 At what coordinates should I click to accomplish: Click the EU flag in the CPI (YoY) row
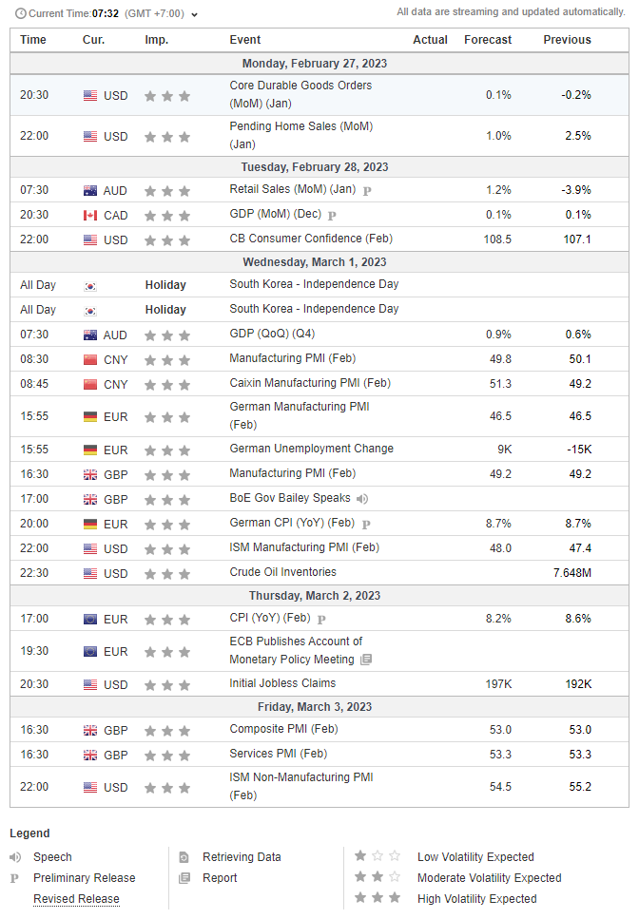[x=90, y=619]
